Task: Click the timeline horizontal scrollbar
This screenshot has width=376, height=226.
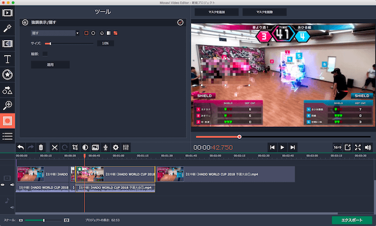Action: click(176, 213)
